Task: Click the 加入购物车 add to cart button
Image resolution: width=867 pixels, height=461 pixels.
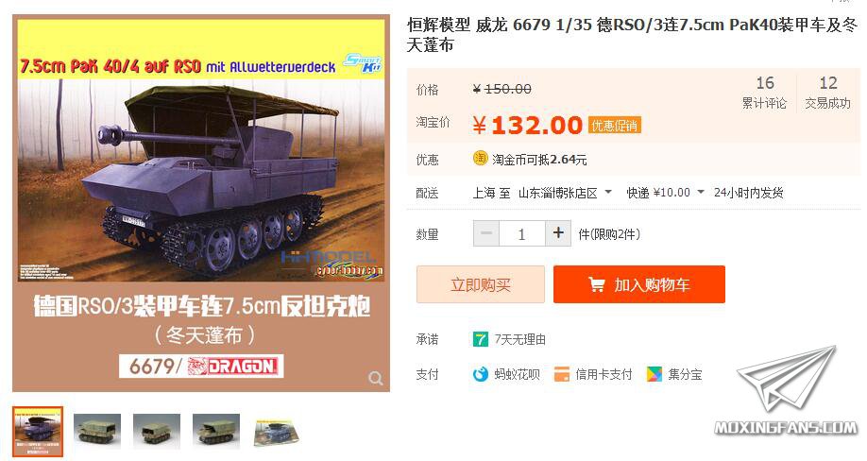Action: (639, 284)
